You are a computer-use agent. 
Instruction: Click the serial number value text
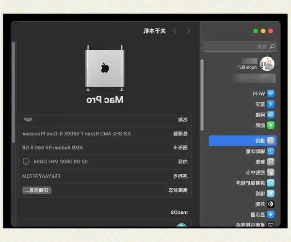pos(41,176)
